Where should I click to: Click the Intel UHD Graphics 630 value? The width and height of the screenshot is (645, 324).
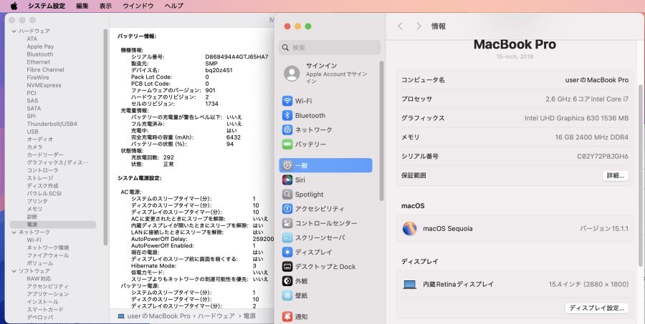tap(576, 118)
